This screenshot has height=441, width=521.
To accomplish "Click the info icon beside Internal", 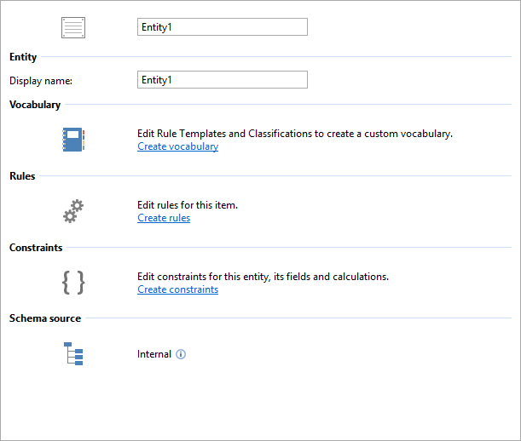I will click(x=181, y=354).
